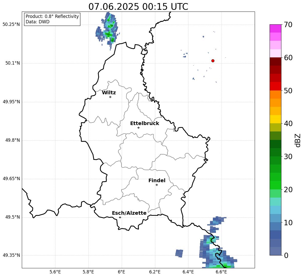Click the 50.25°N latitude label
This screenshot has height=277, width=304.
[x=11, y=25]
